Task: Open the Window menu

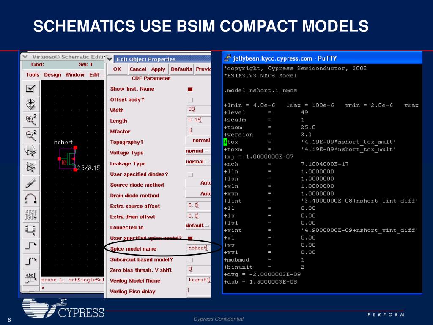Action: tap(75, 74)
